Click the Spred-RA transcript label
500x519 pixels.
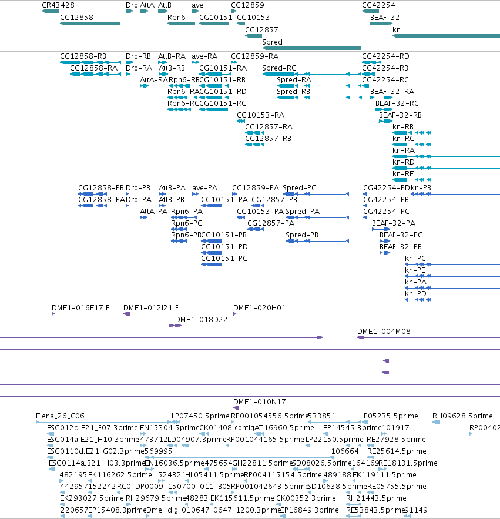(x=294, y=80)
